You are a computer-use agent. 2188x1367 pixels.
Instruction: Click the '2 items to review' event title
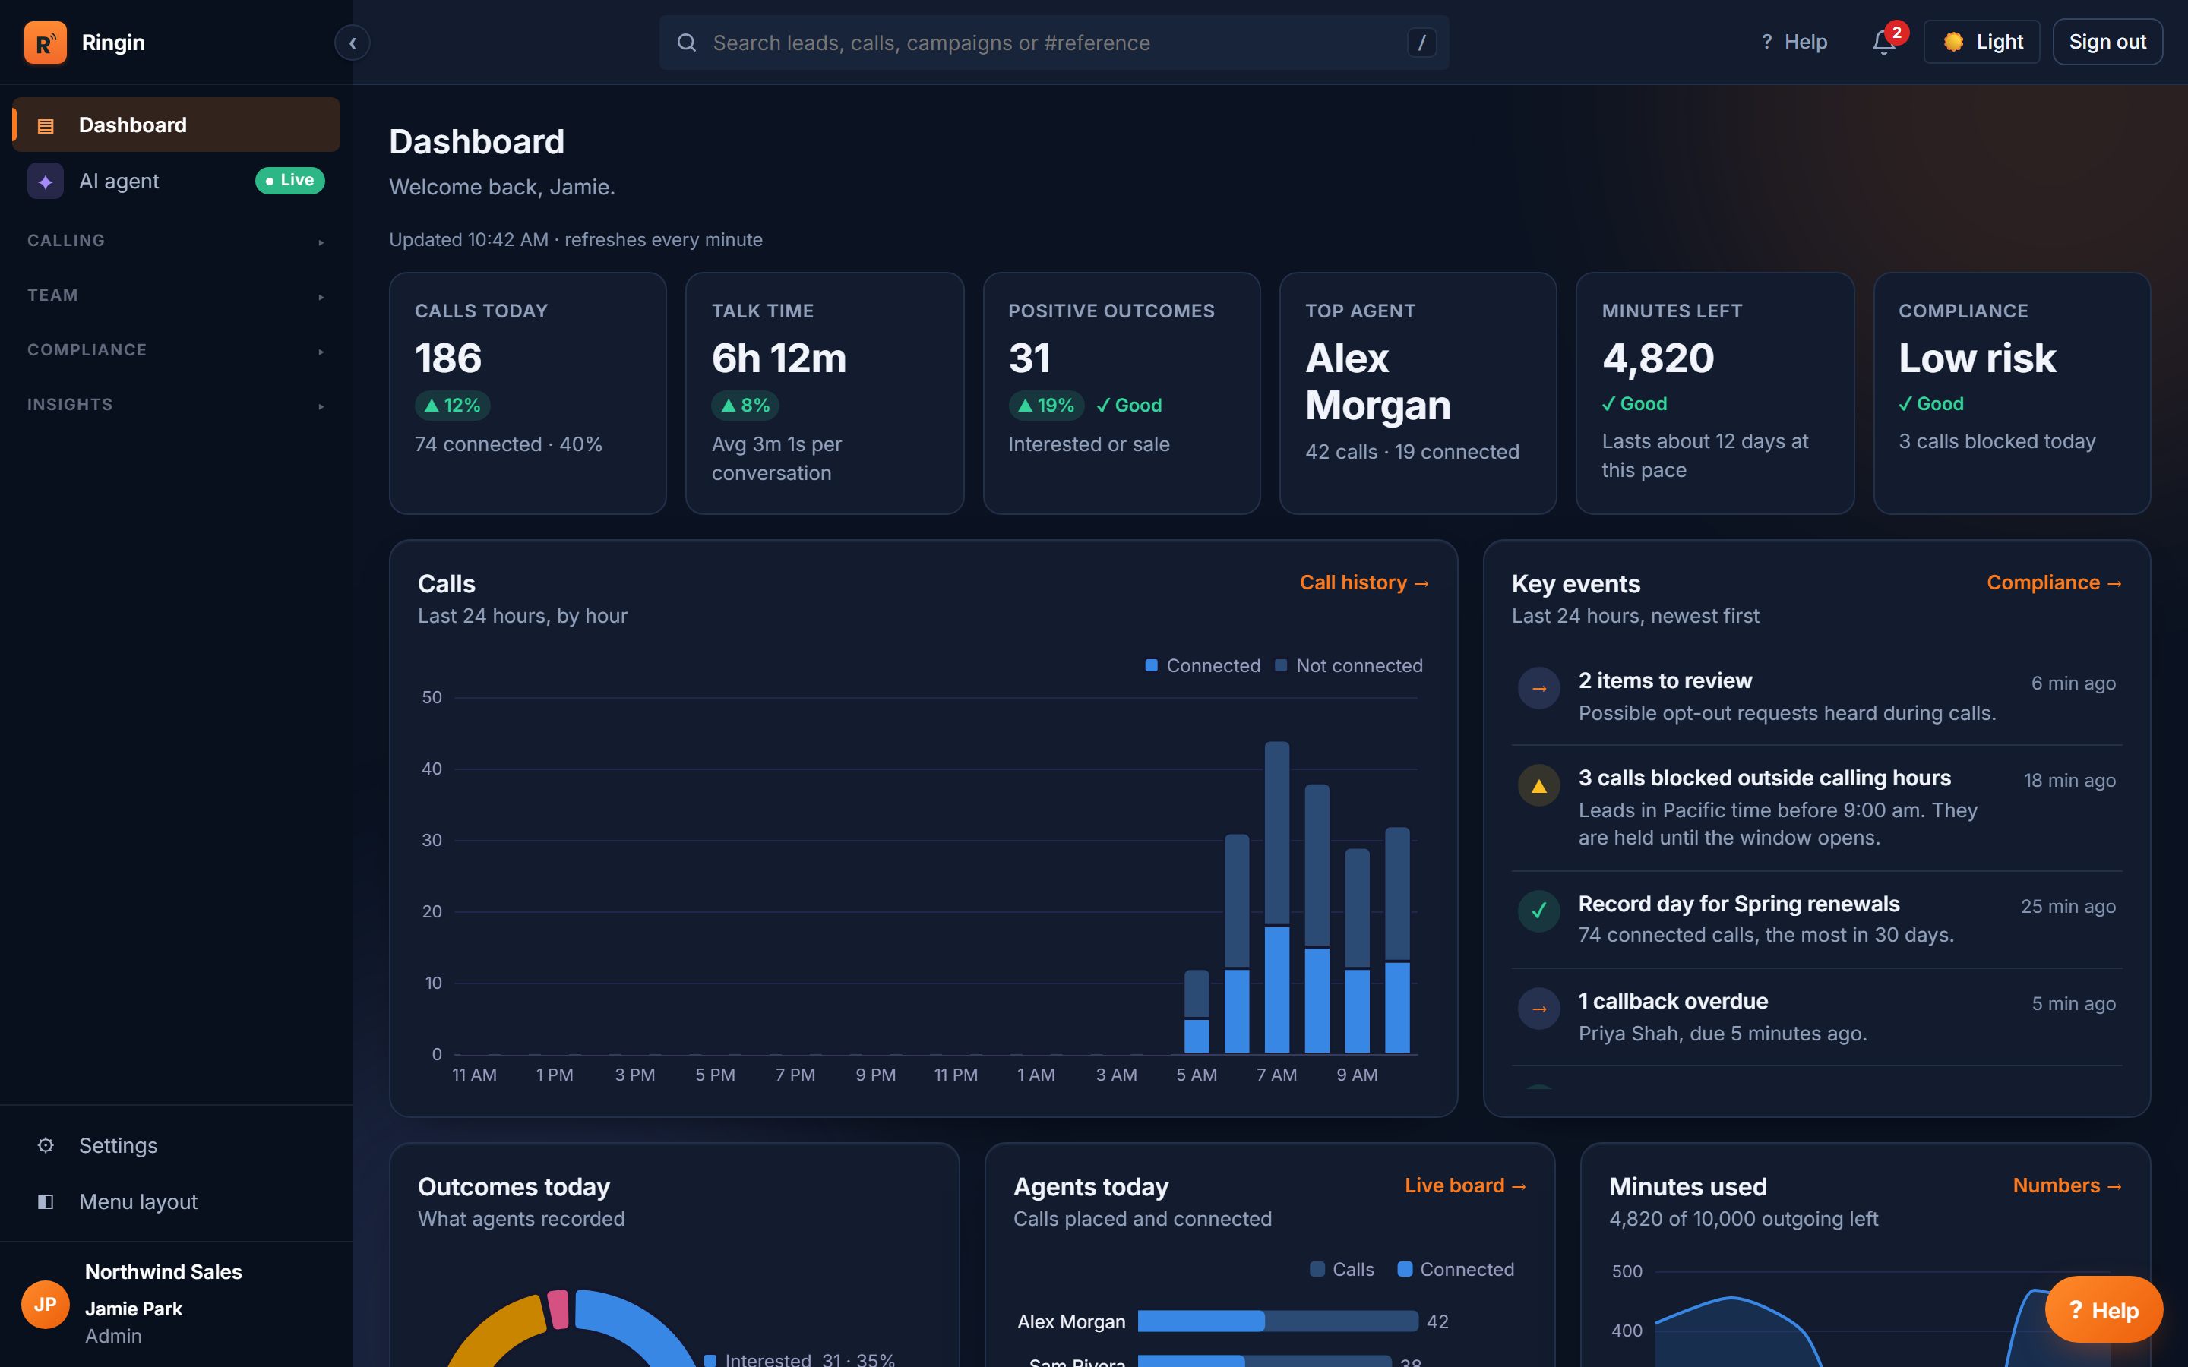click(1665, 680)
